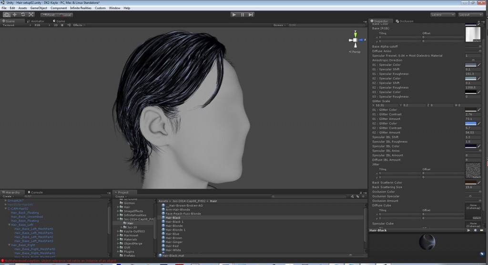The width and height of the screenshot is (488, 265).
Task: Open the Layers dropdown
Action: pos(443,15)
